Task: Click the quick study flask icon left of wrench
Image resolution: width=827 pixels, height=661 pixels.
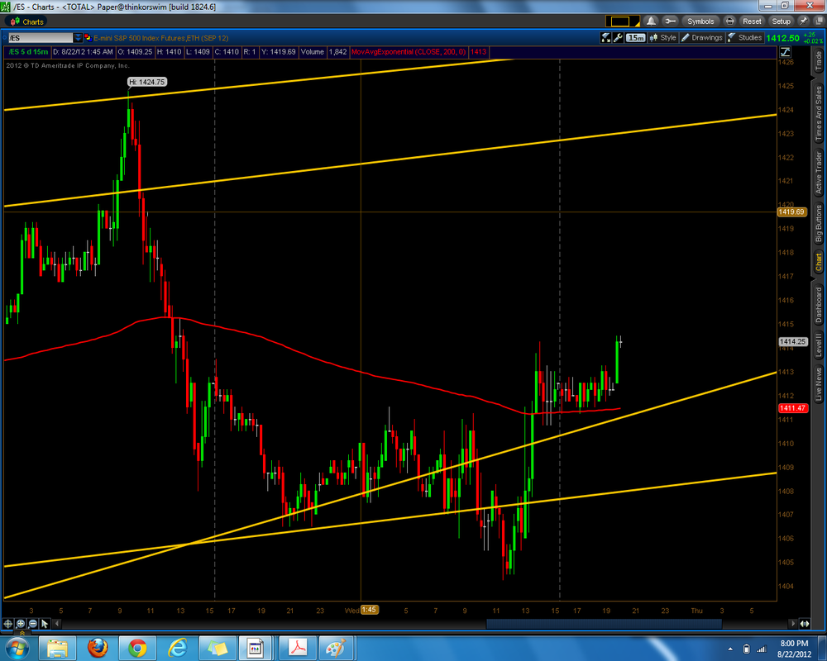Action: pos(605,37)
